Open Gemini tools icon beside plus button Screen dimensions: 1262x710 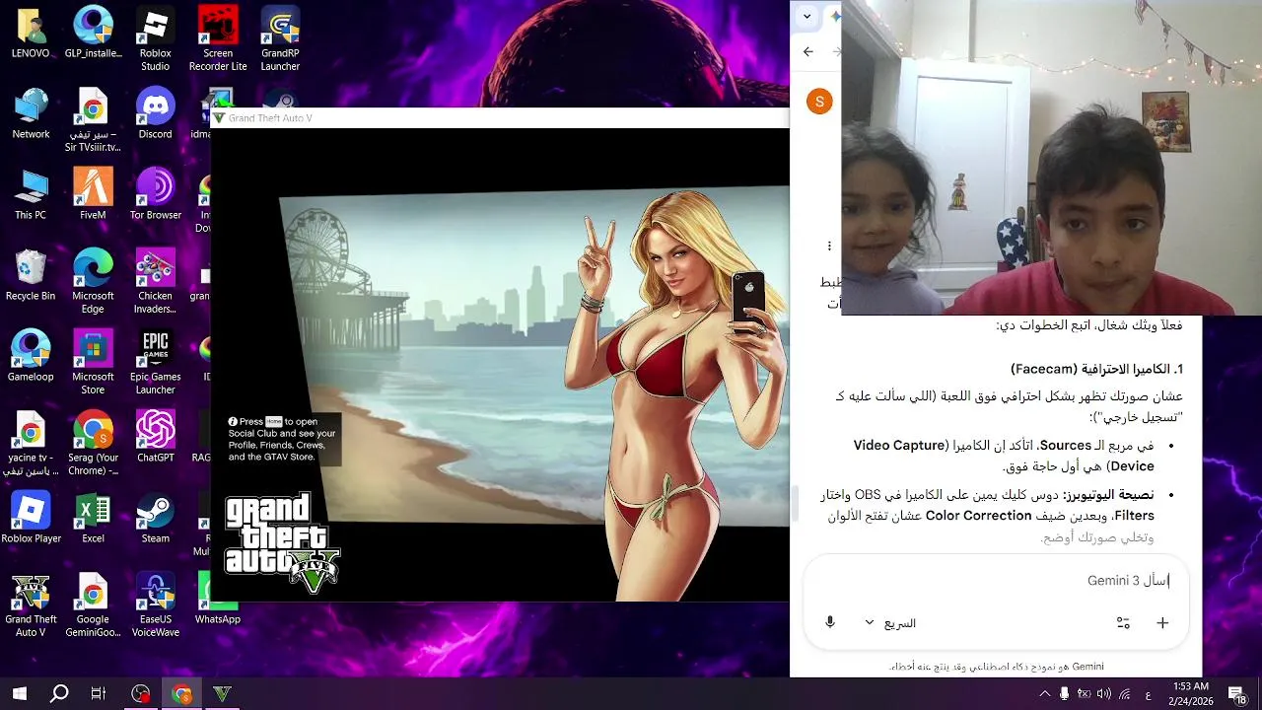tap(1123, 622)
